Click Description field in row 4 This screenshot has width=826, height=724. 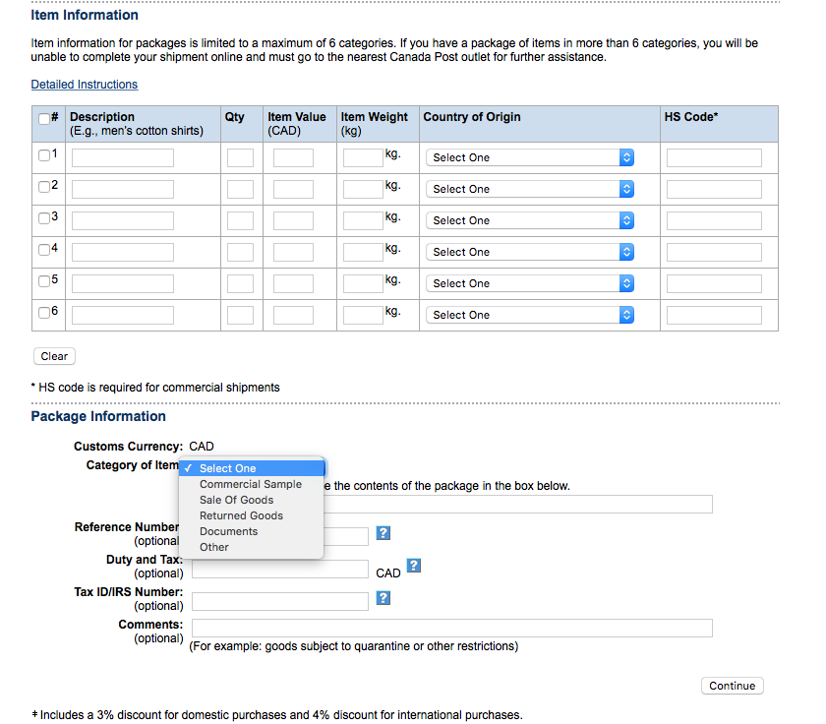pyautogui.click(x=123, y=252)
